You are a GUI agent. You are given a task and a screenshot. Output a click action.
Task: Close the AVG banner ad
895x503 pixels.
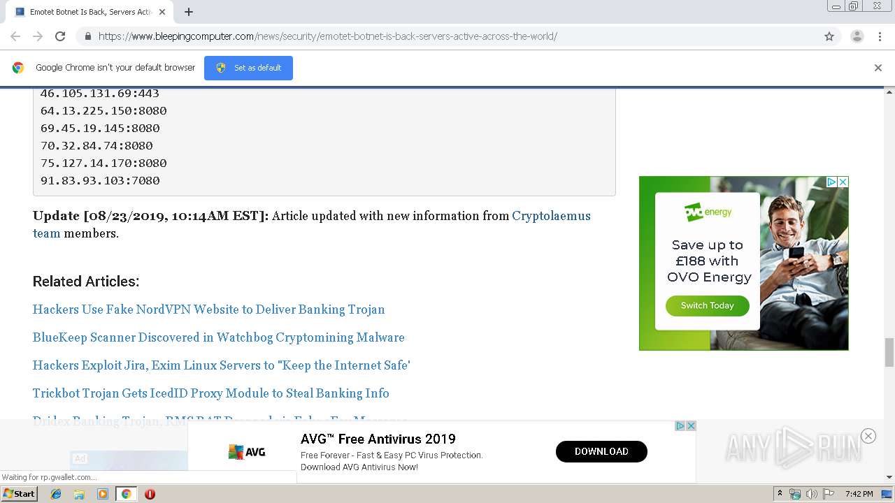[691, 425]
